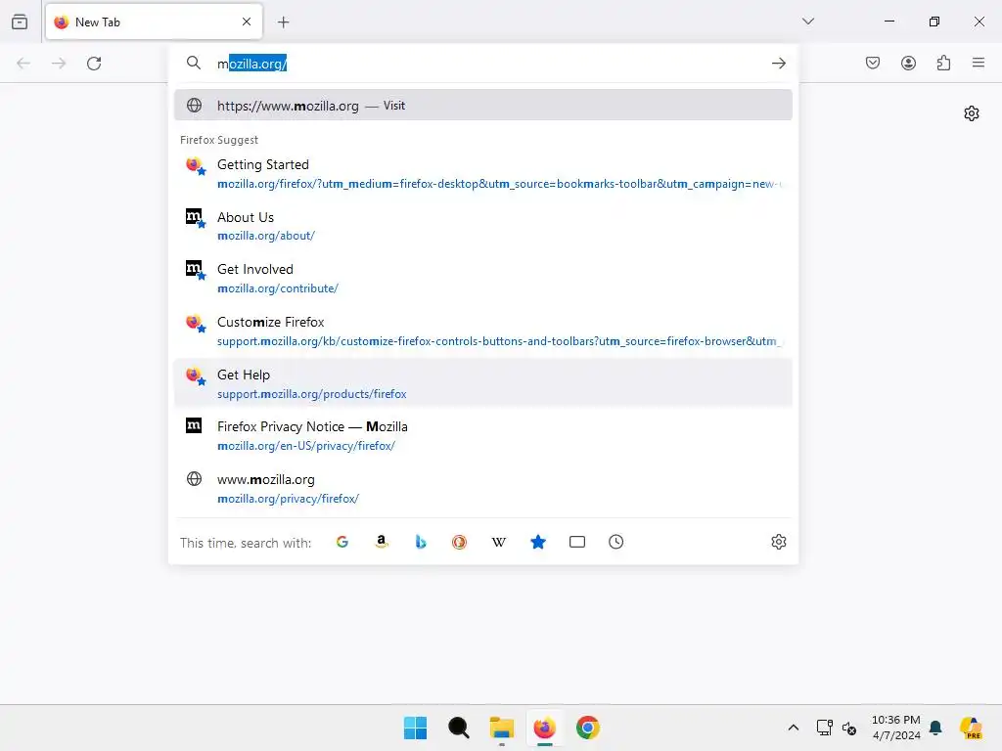
Task: Search with Google this time
Action: click(342, 542)
